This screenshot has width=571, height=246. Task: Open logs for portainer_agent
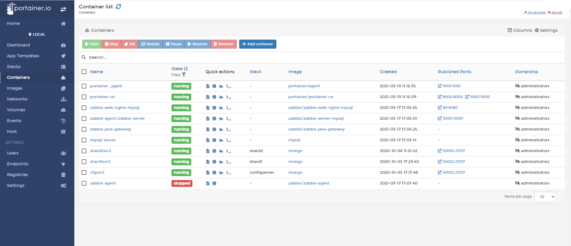click(x=208, y=86)
